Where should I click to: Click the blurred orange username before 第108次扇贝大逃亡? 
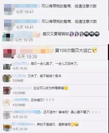point(36,50)
